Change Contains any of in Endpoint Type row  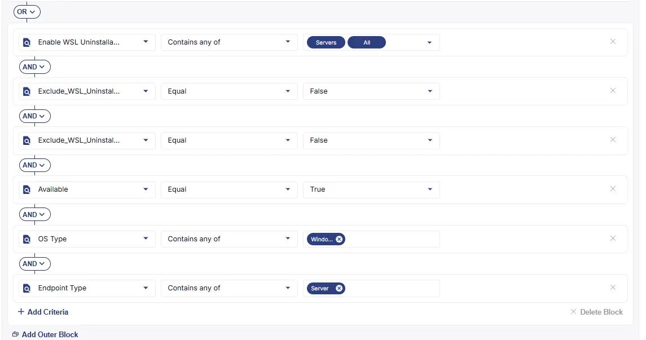pyautogui.click(x=229, y=288)
